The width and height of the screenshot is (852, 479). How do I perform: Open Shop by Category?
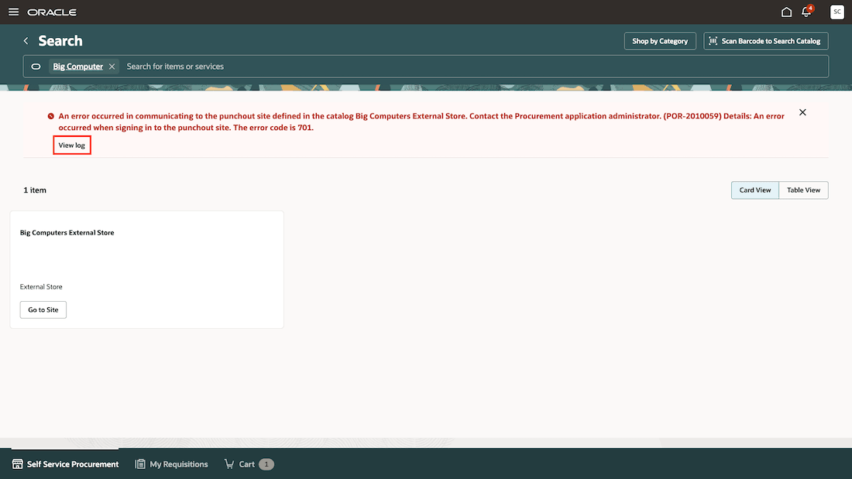660,41
